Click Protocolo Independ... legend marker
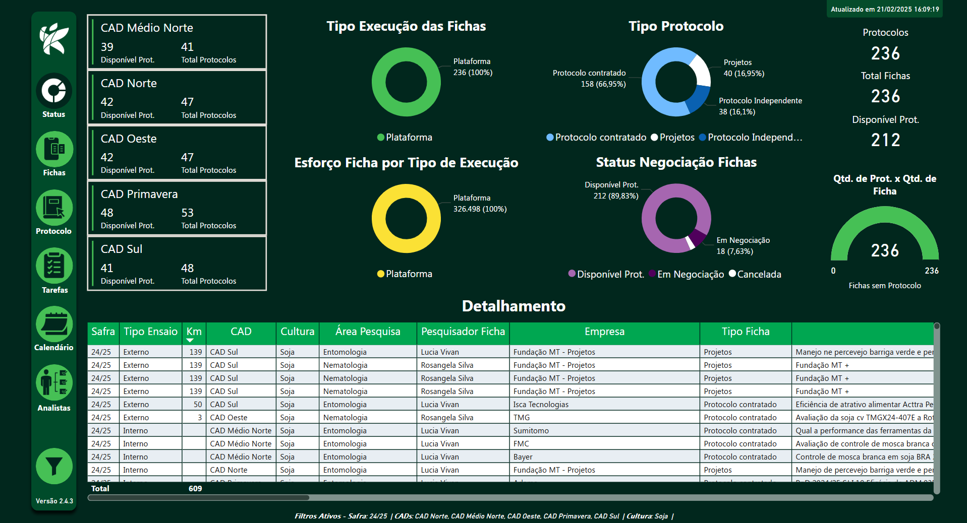The height and width of the screenshot is (523, 967). tap(703, 138)
